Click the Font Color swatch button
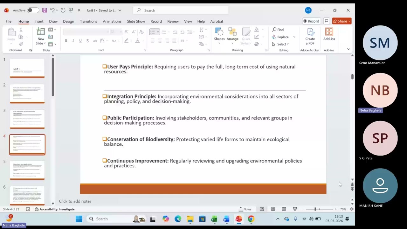407x229 pixels. pyautogui.click(x=137, y=41)
